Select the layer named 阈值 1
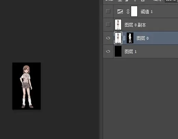The width and height of the screenshot is (178, 139). pos(147,12)
